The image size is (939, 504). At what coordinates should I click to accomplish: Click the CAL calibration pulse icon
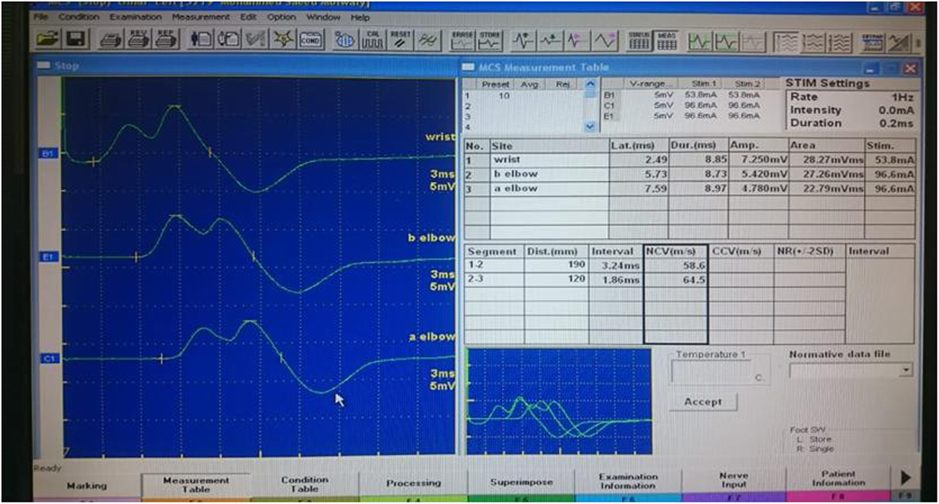pos(373,39)
